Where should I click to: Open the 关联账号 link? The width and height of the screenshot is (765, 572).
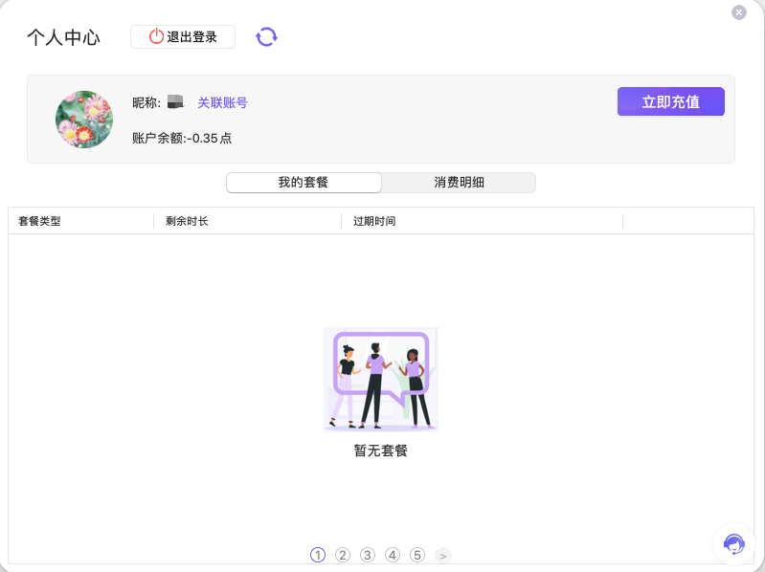click(x=222, y=102)
